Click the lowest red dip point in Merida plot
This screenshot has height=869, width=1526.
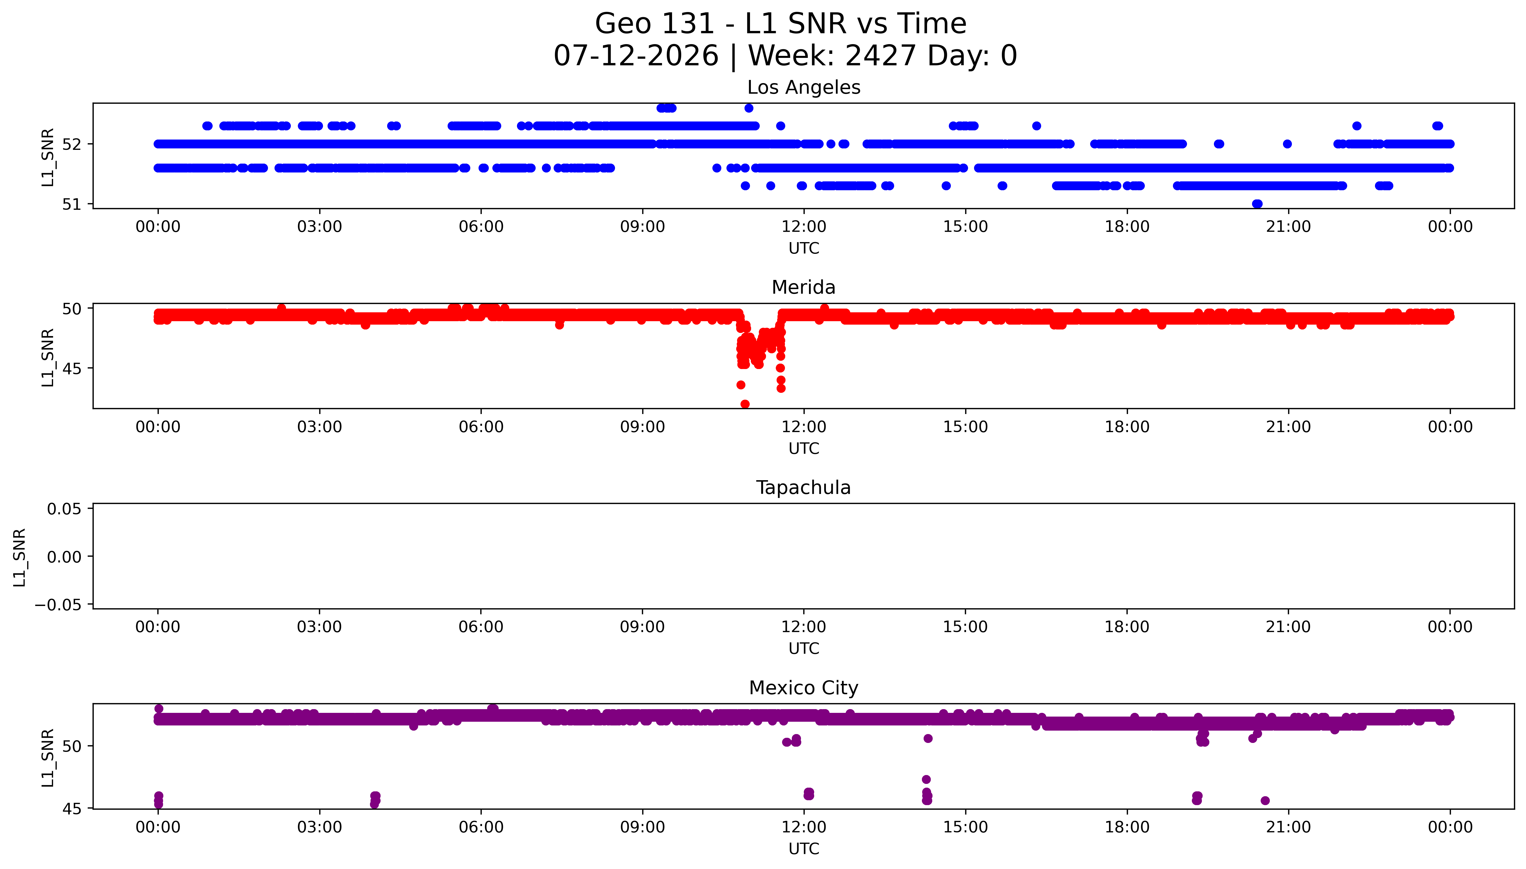tap(745, 404)
